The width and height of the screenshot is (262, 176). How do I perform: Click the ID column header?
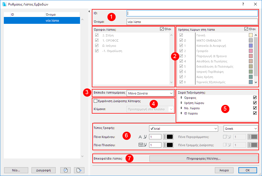(x=28, y=15)
